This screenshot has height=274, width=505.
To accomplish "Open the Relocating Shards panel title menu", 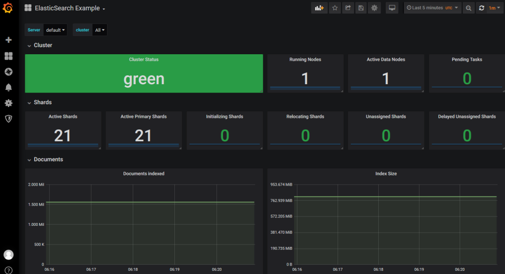I will (305, 116).
